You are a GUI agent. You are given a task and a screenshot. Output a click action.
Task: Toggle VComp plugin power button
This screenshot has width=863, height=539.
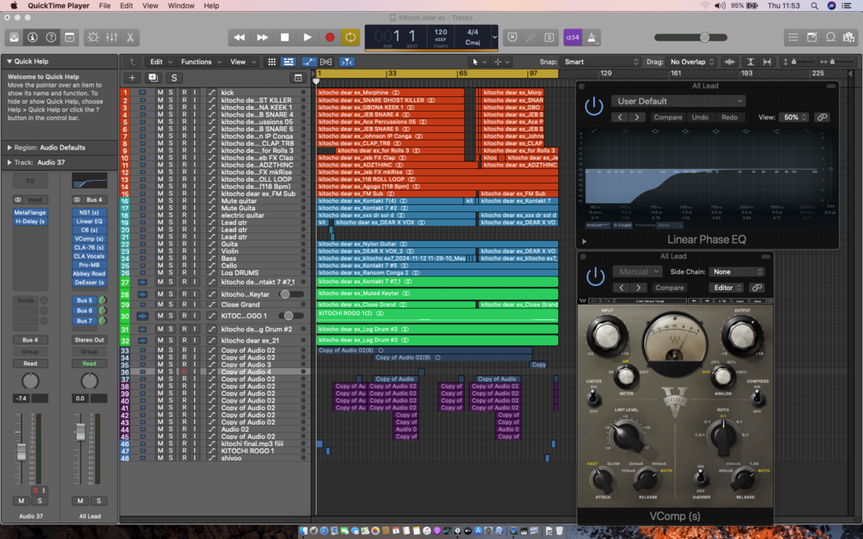click(595, 276)
